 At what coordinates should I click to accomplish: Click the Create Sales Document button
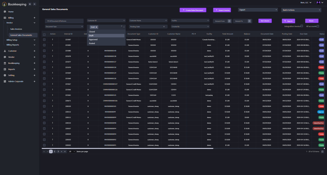tap(193, 10)
